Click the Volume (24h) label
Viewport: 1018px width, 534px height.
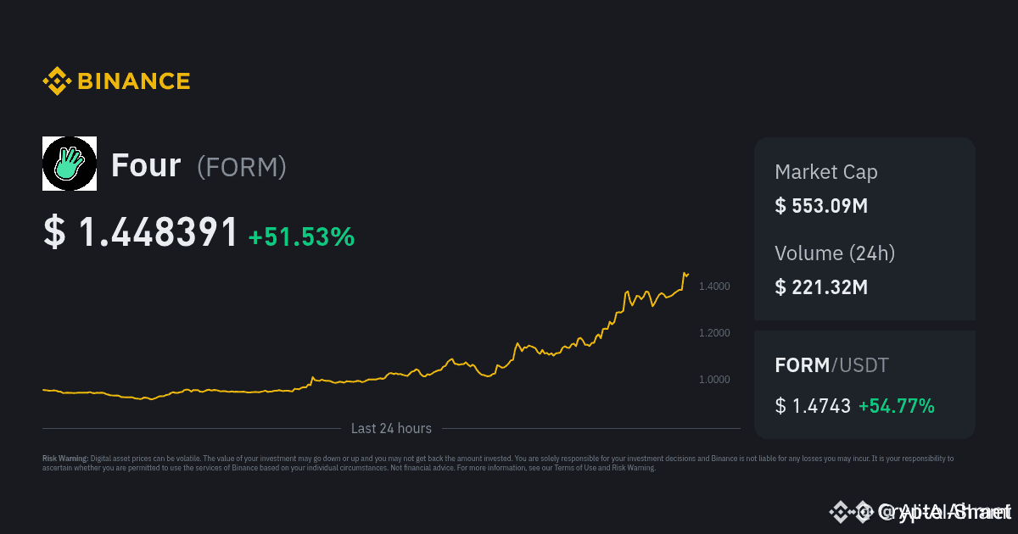tap(835, 253)
